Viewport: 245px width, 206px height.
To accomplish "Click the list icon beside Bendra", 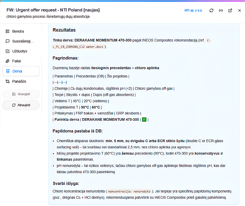I will point(8,31).
